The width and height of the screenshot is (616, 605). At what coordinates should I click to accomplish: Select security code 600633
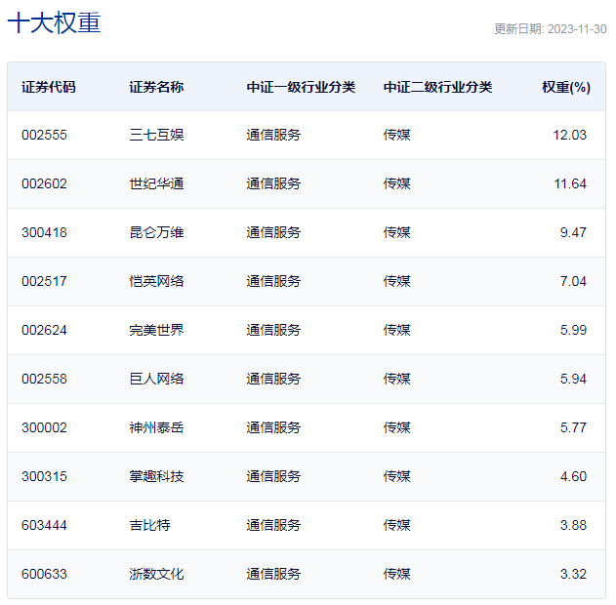[44, 574]
